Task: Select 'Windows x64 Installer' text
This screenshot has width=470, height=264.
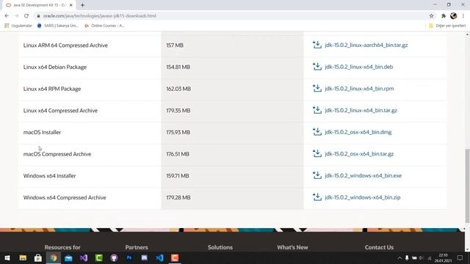Action: coord(49,176)
